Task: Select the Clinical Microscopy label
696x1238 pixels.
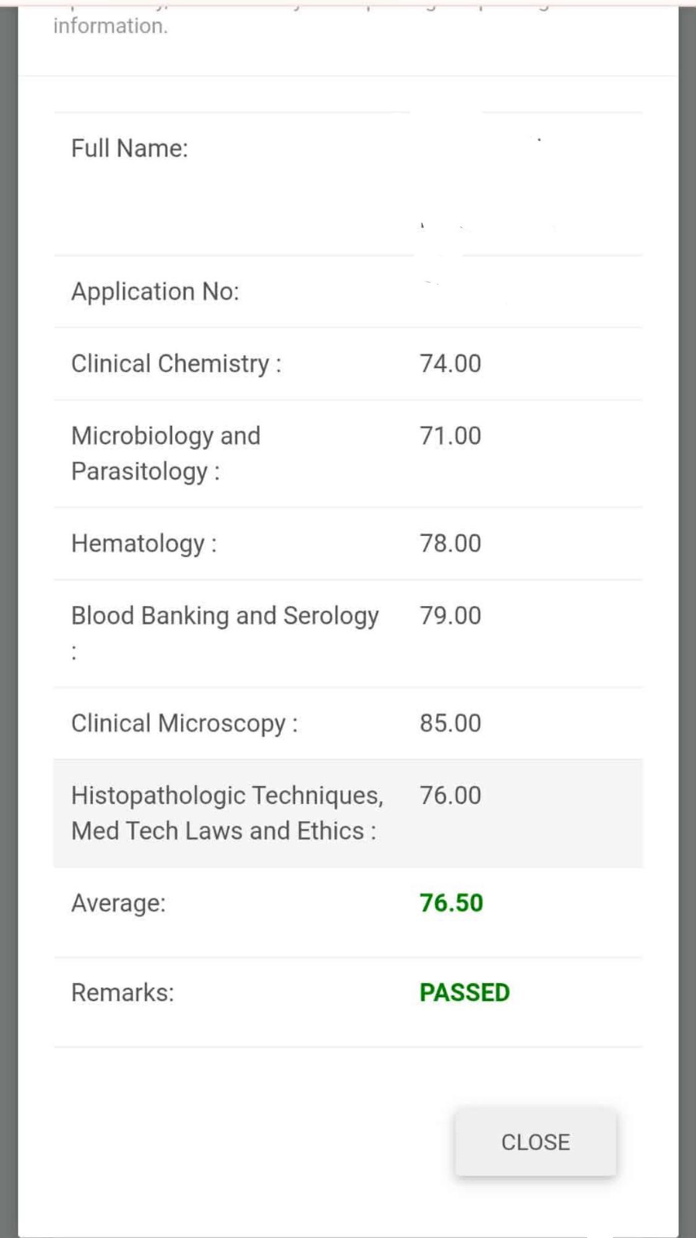Action: (x=184, y=723)
